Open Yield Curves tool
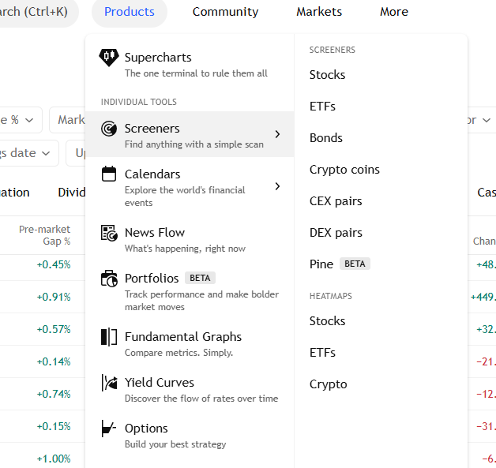The image size is (496, 468). 190,389
